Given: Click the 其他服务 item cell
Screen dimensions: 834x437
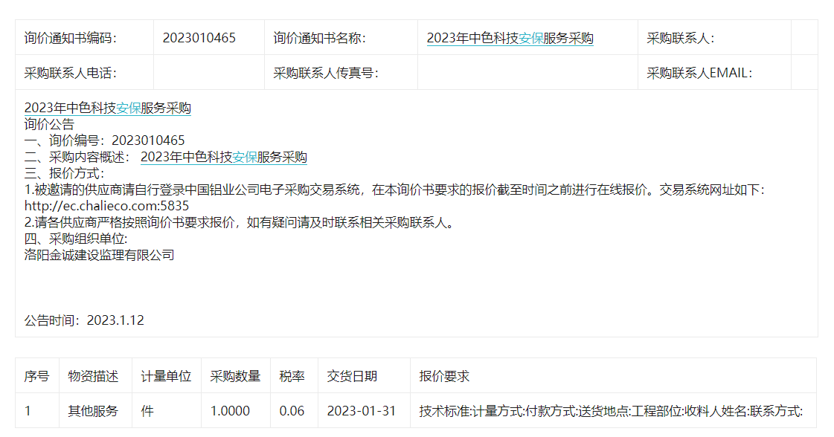Looking at the screenshot, I should point(93,411).
